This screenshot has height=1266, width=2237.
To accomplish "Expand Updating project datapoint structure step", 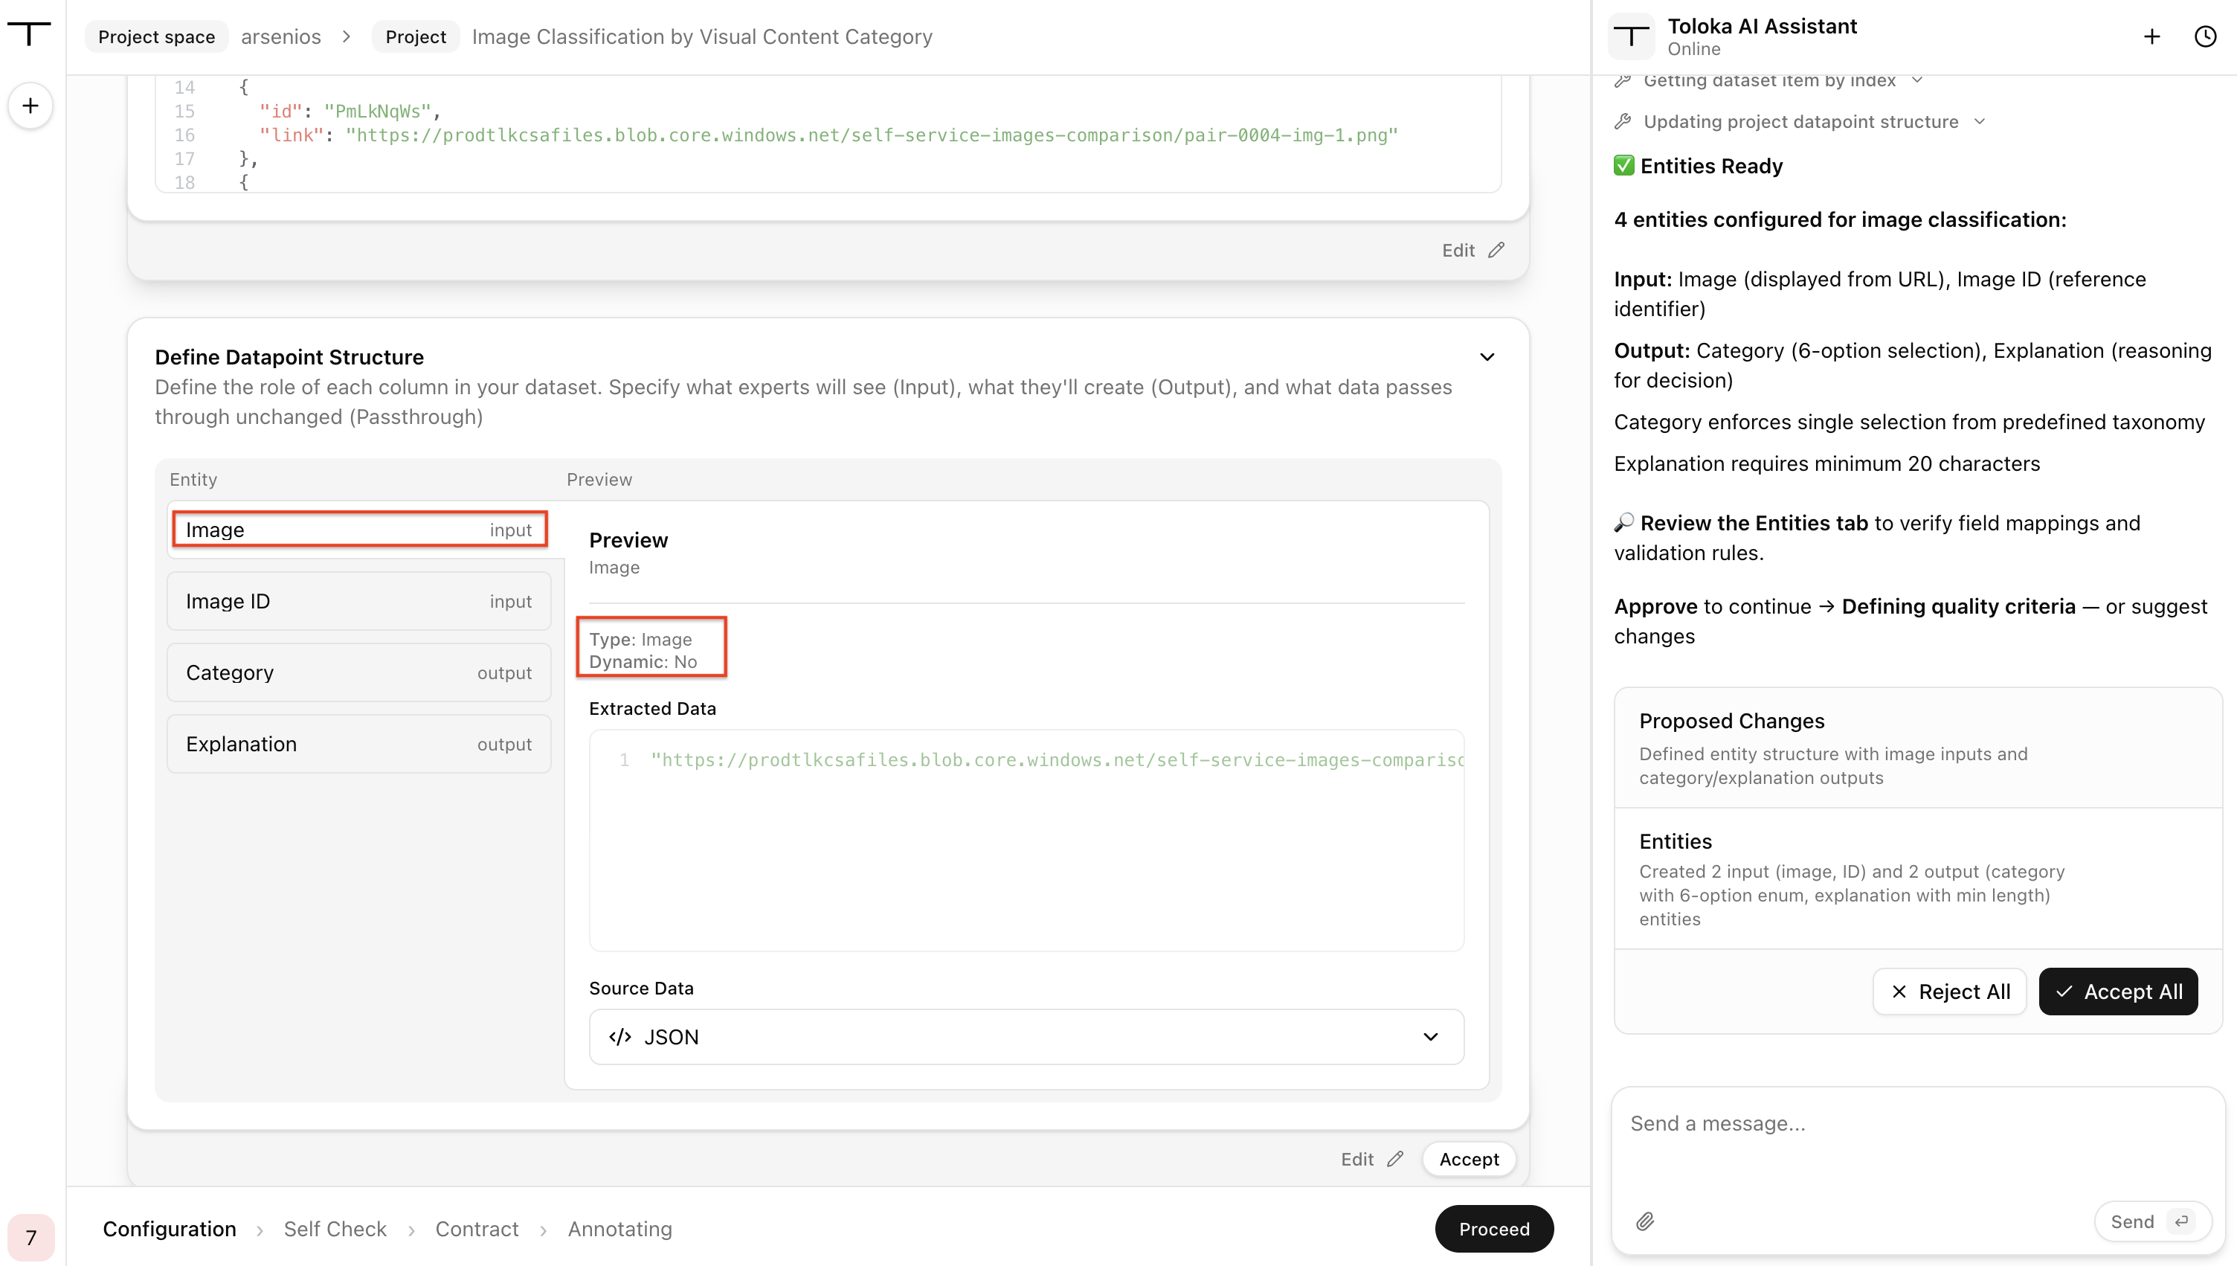I will click(x=1980, y=122).
